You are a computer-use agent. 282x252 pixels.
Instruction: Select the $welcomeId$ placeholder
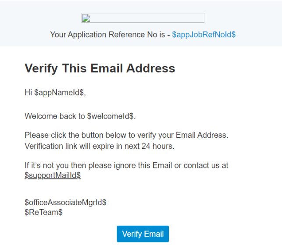[111, 116]
